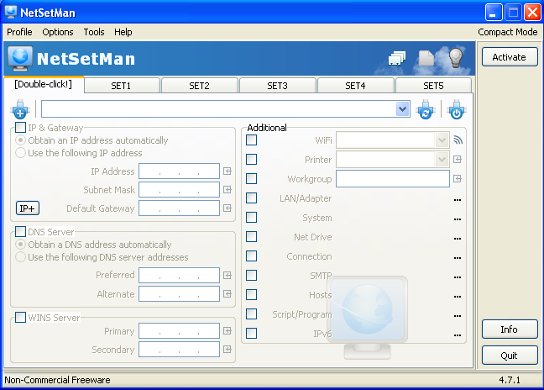The width and height of the screenshot is (544, 390).
Task: Open the profiles overview windows icon
Action: [397, 58]
